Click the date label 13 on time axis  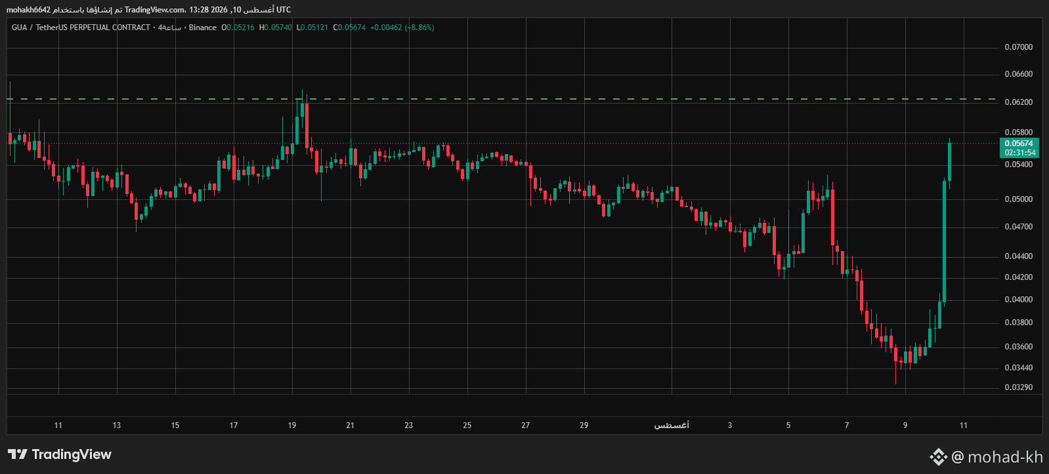(x=117, y=425)
